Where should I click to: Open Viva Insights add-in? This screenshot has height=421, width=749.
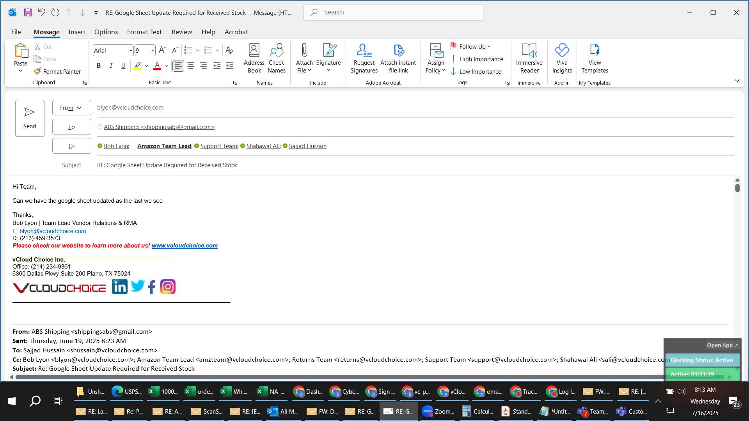(x=562, y=58)
